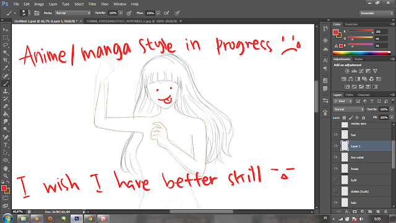Screen dimensions: 396x223
Task: Show the sketsa (kuda) layer
Action: [x=335, y=191]
